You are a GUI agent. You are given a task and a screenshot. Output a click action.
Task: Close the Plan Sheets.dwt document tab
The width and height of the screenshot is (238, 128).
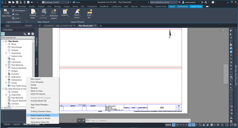pos(95,26)
